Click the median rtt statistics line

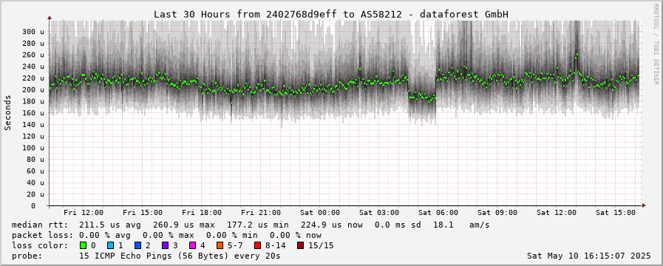click(x=251, y=225)
